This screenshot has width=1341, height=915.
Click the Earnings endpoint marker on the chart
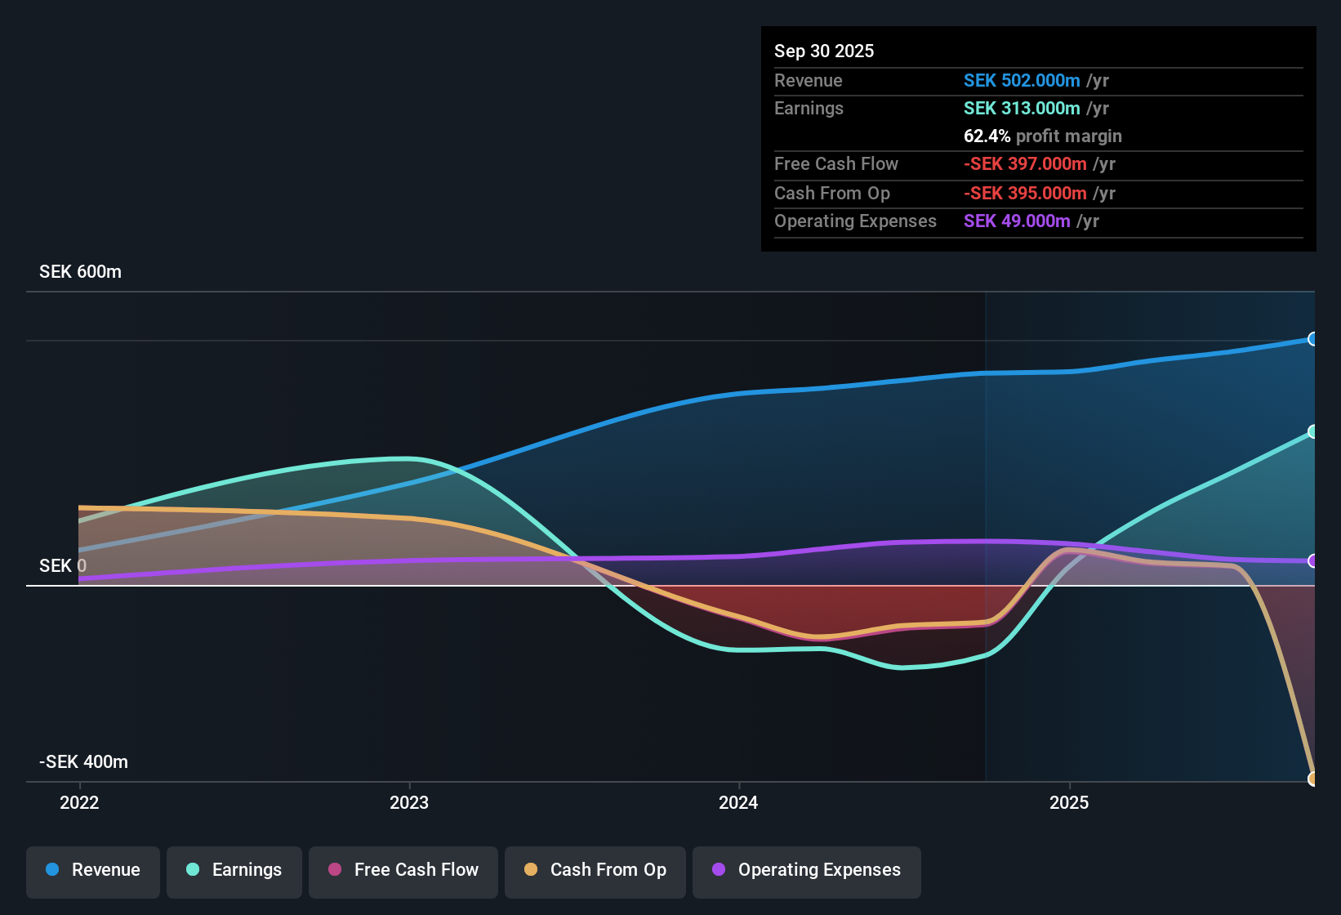click(x=1312, y=431)
